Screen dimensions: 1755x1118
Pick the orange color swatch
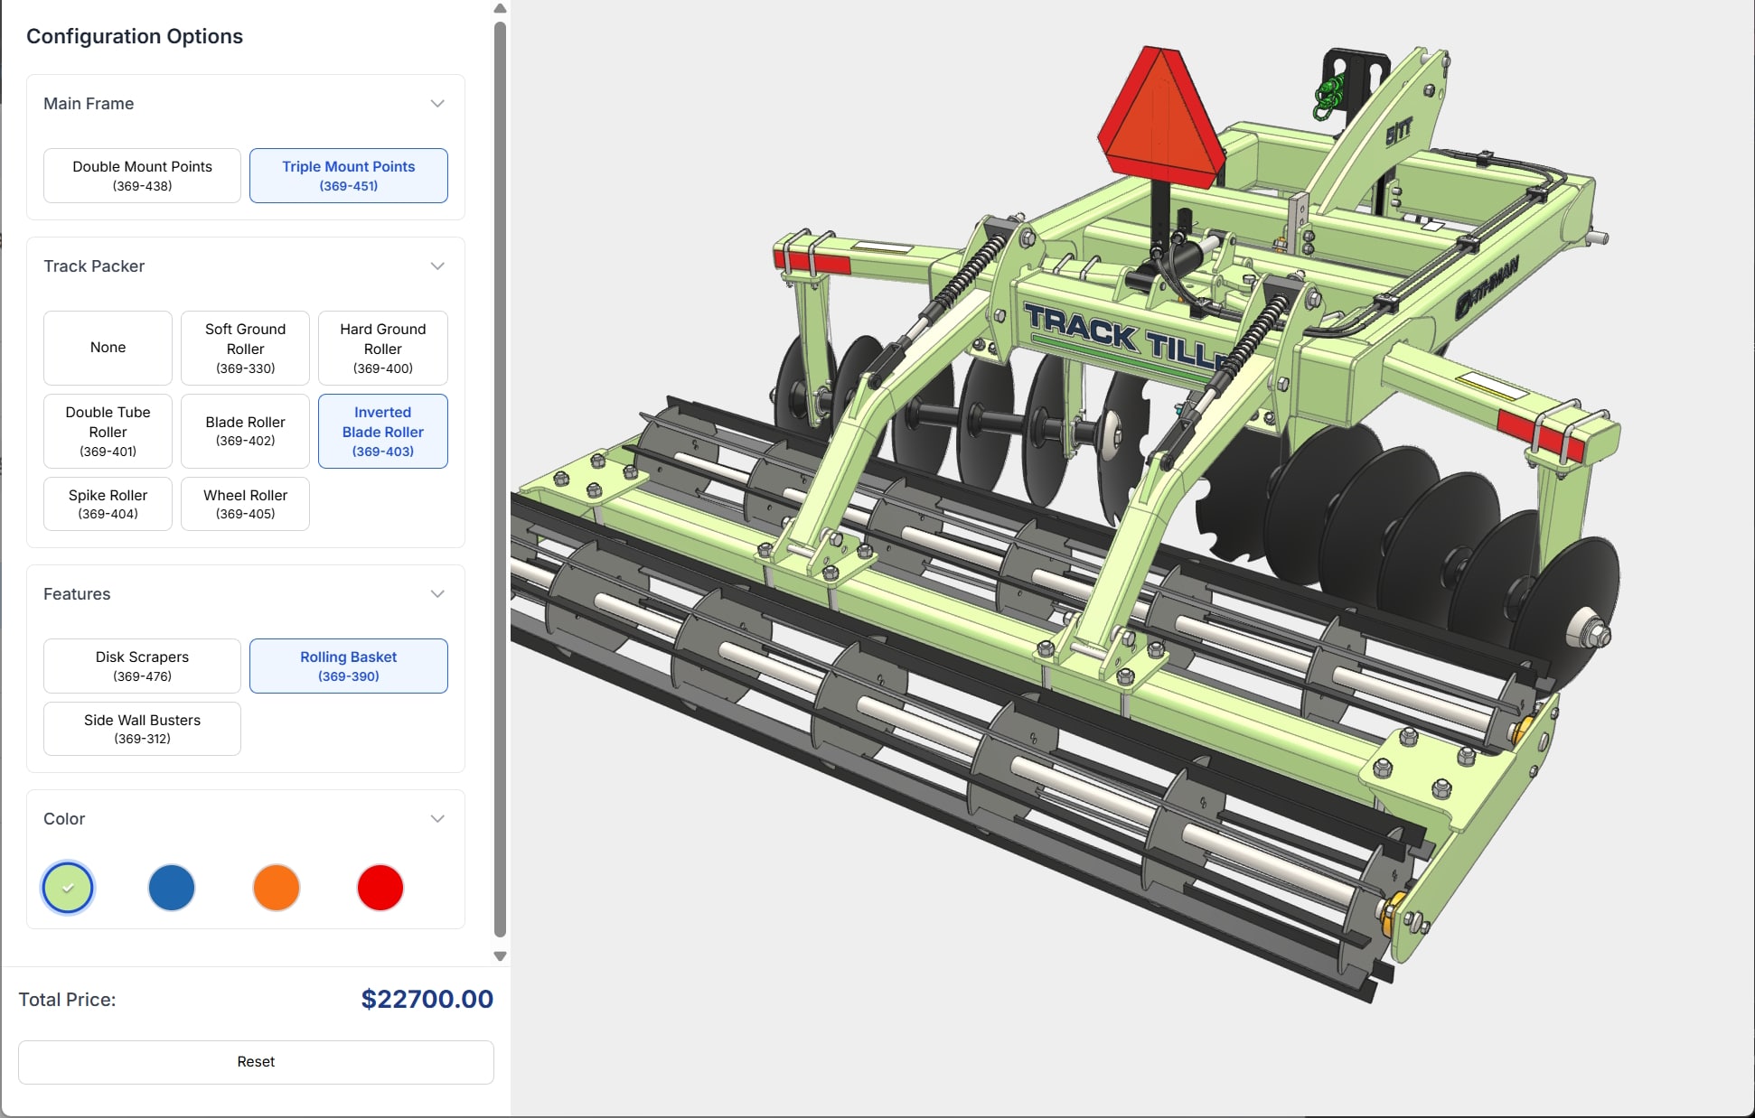point(277,888)
